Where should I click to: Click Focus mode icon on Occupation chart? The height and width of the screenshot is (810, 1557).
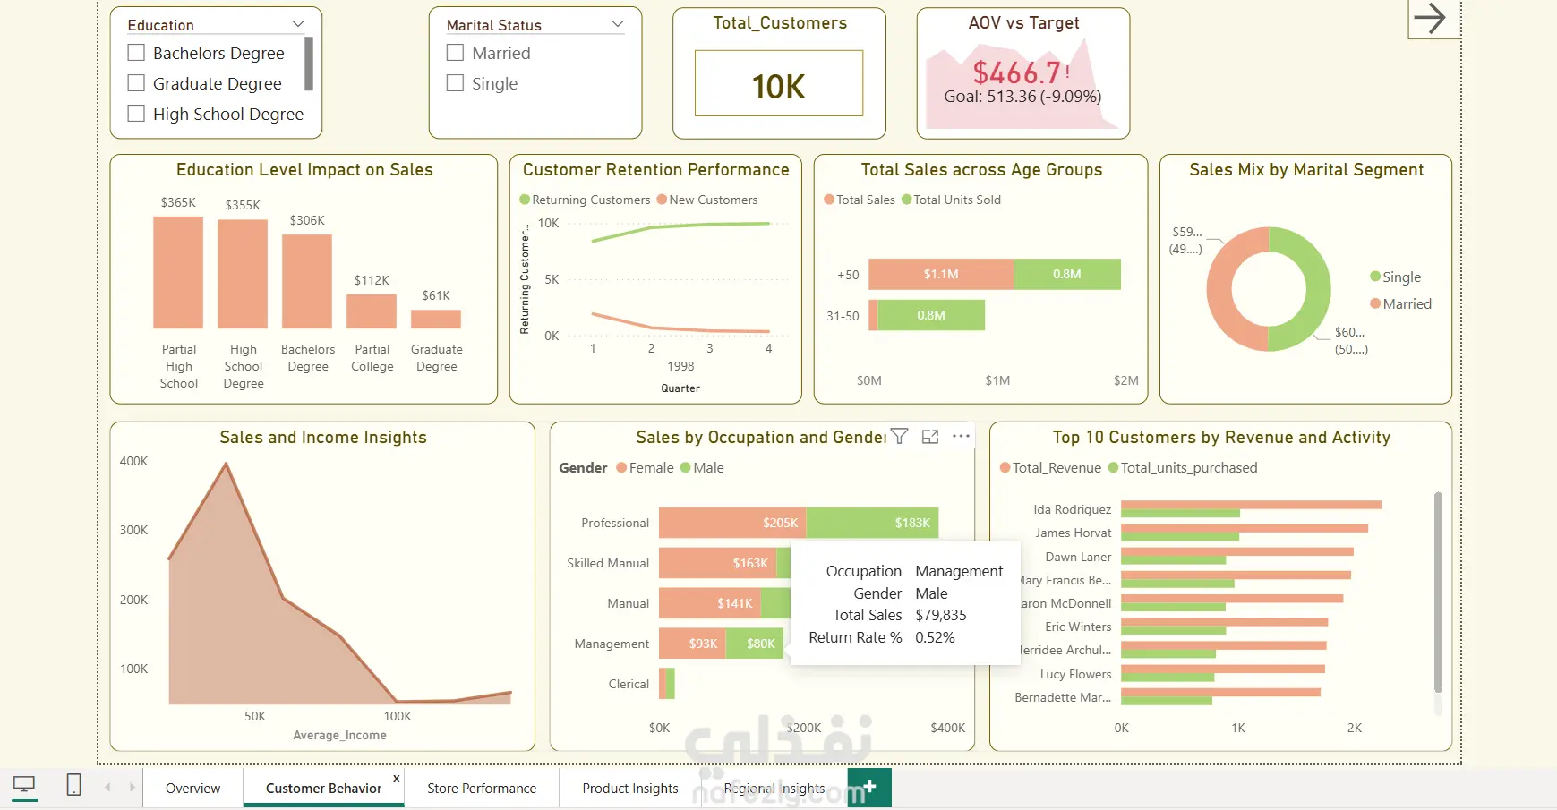[930, 436]
